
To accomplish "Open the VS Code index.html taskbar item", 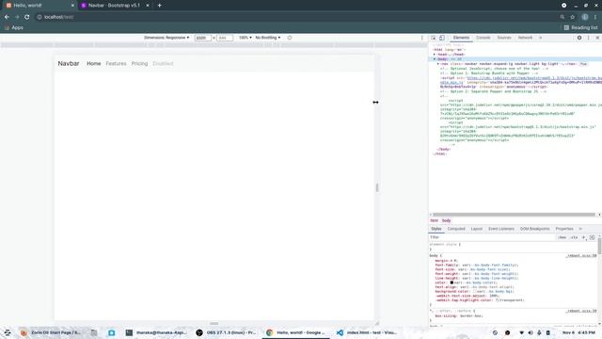I will click(367, 332).
